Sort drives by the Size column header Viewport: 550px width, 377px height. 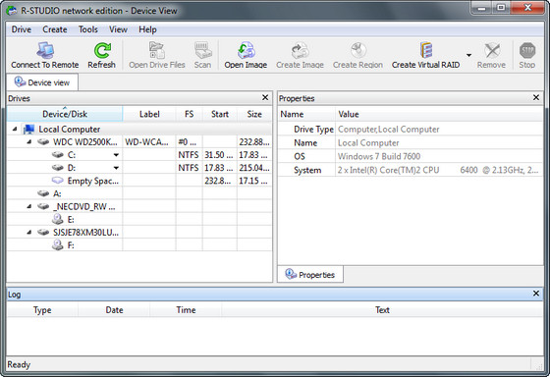click(254, 114)
